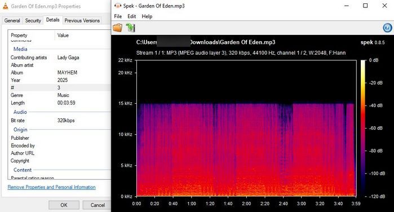Select the track number value 3

59,88
